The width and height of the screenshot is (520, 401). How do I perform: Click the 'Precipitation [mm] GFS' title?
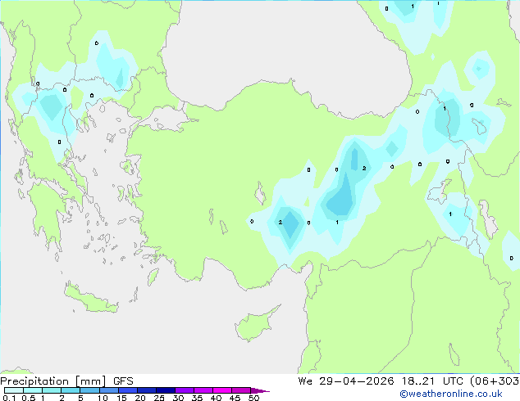point(66,381)
